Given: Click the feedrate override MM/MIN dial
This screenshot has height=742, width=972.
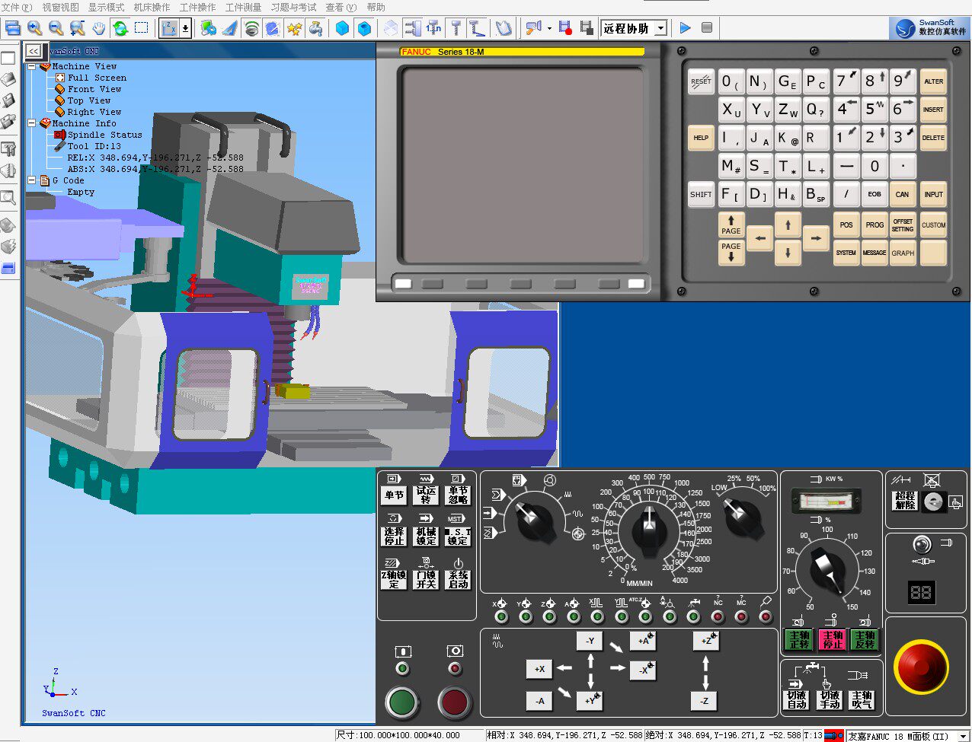Looking at the screenshot, I should (x=648, y=530).
